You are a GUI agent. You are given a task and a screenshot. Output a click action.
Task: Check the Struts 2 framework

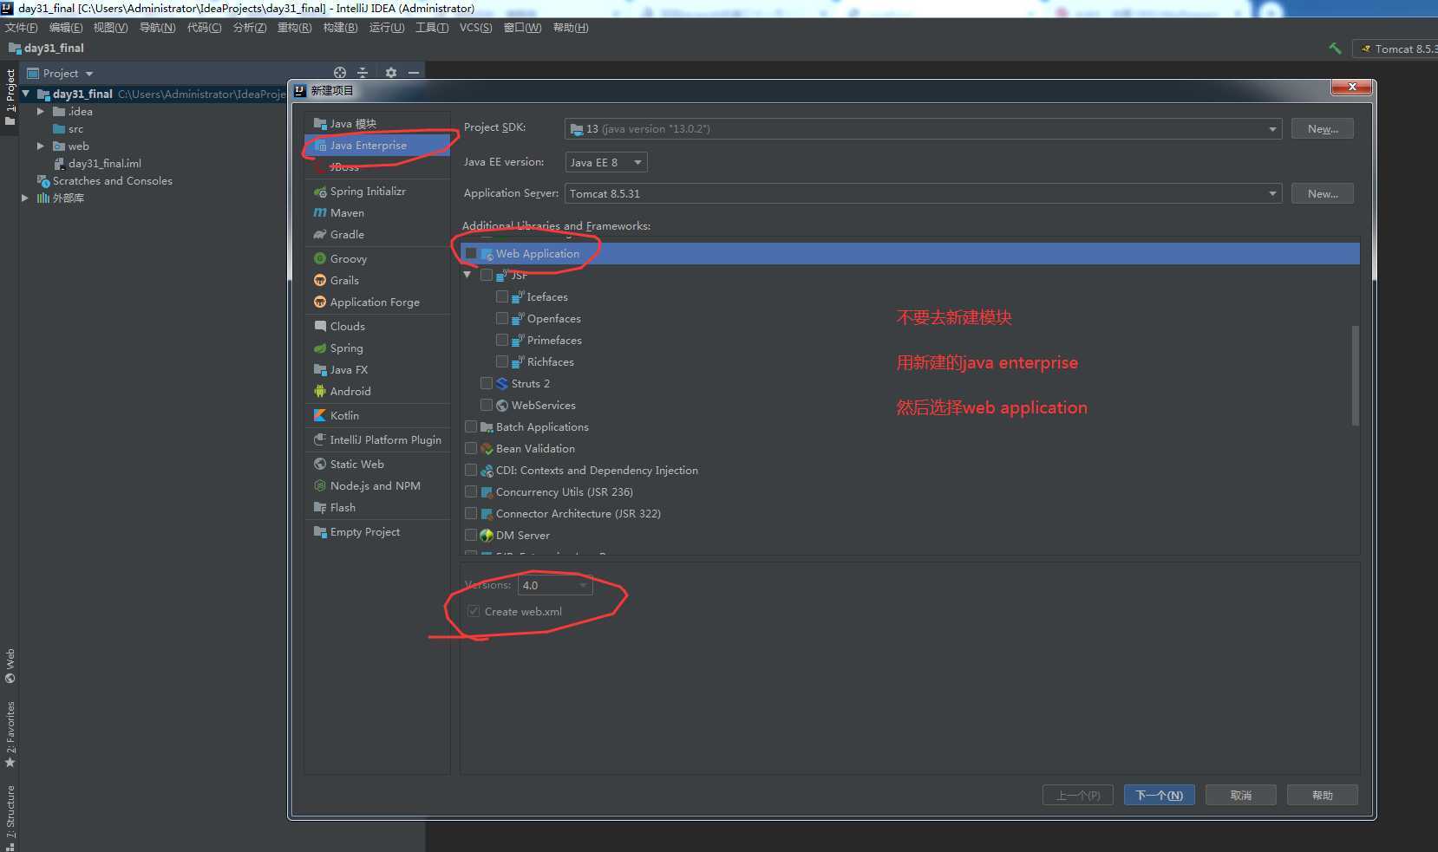pos(487,383)
